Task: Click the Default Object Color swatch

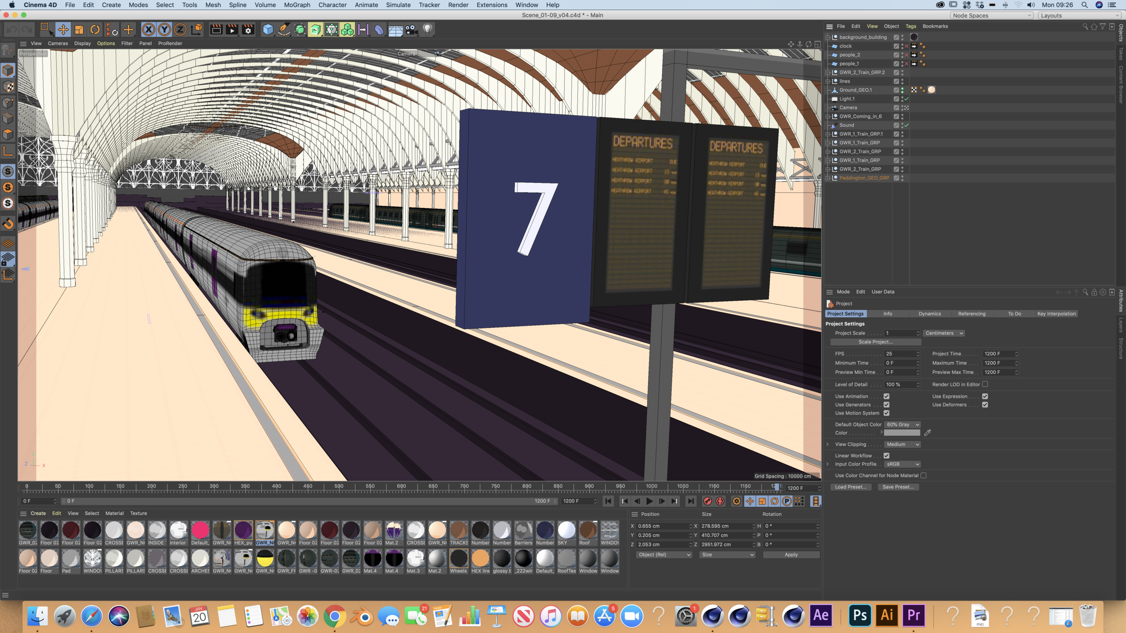Action: [902, 433]
